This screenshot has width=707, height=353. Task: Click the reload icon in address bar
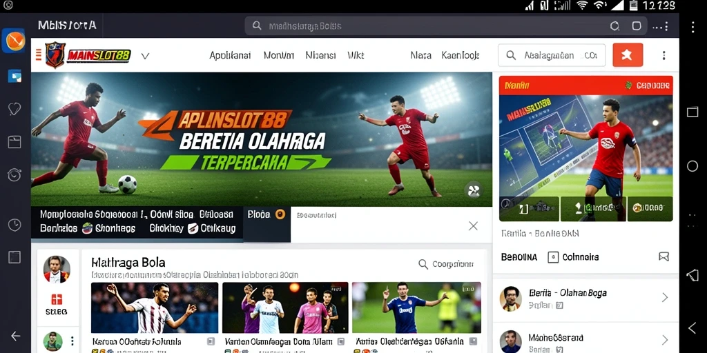614,26
